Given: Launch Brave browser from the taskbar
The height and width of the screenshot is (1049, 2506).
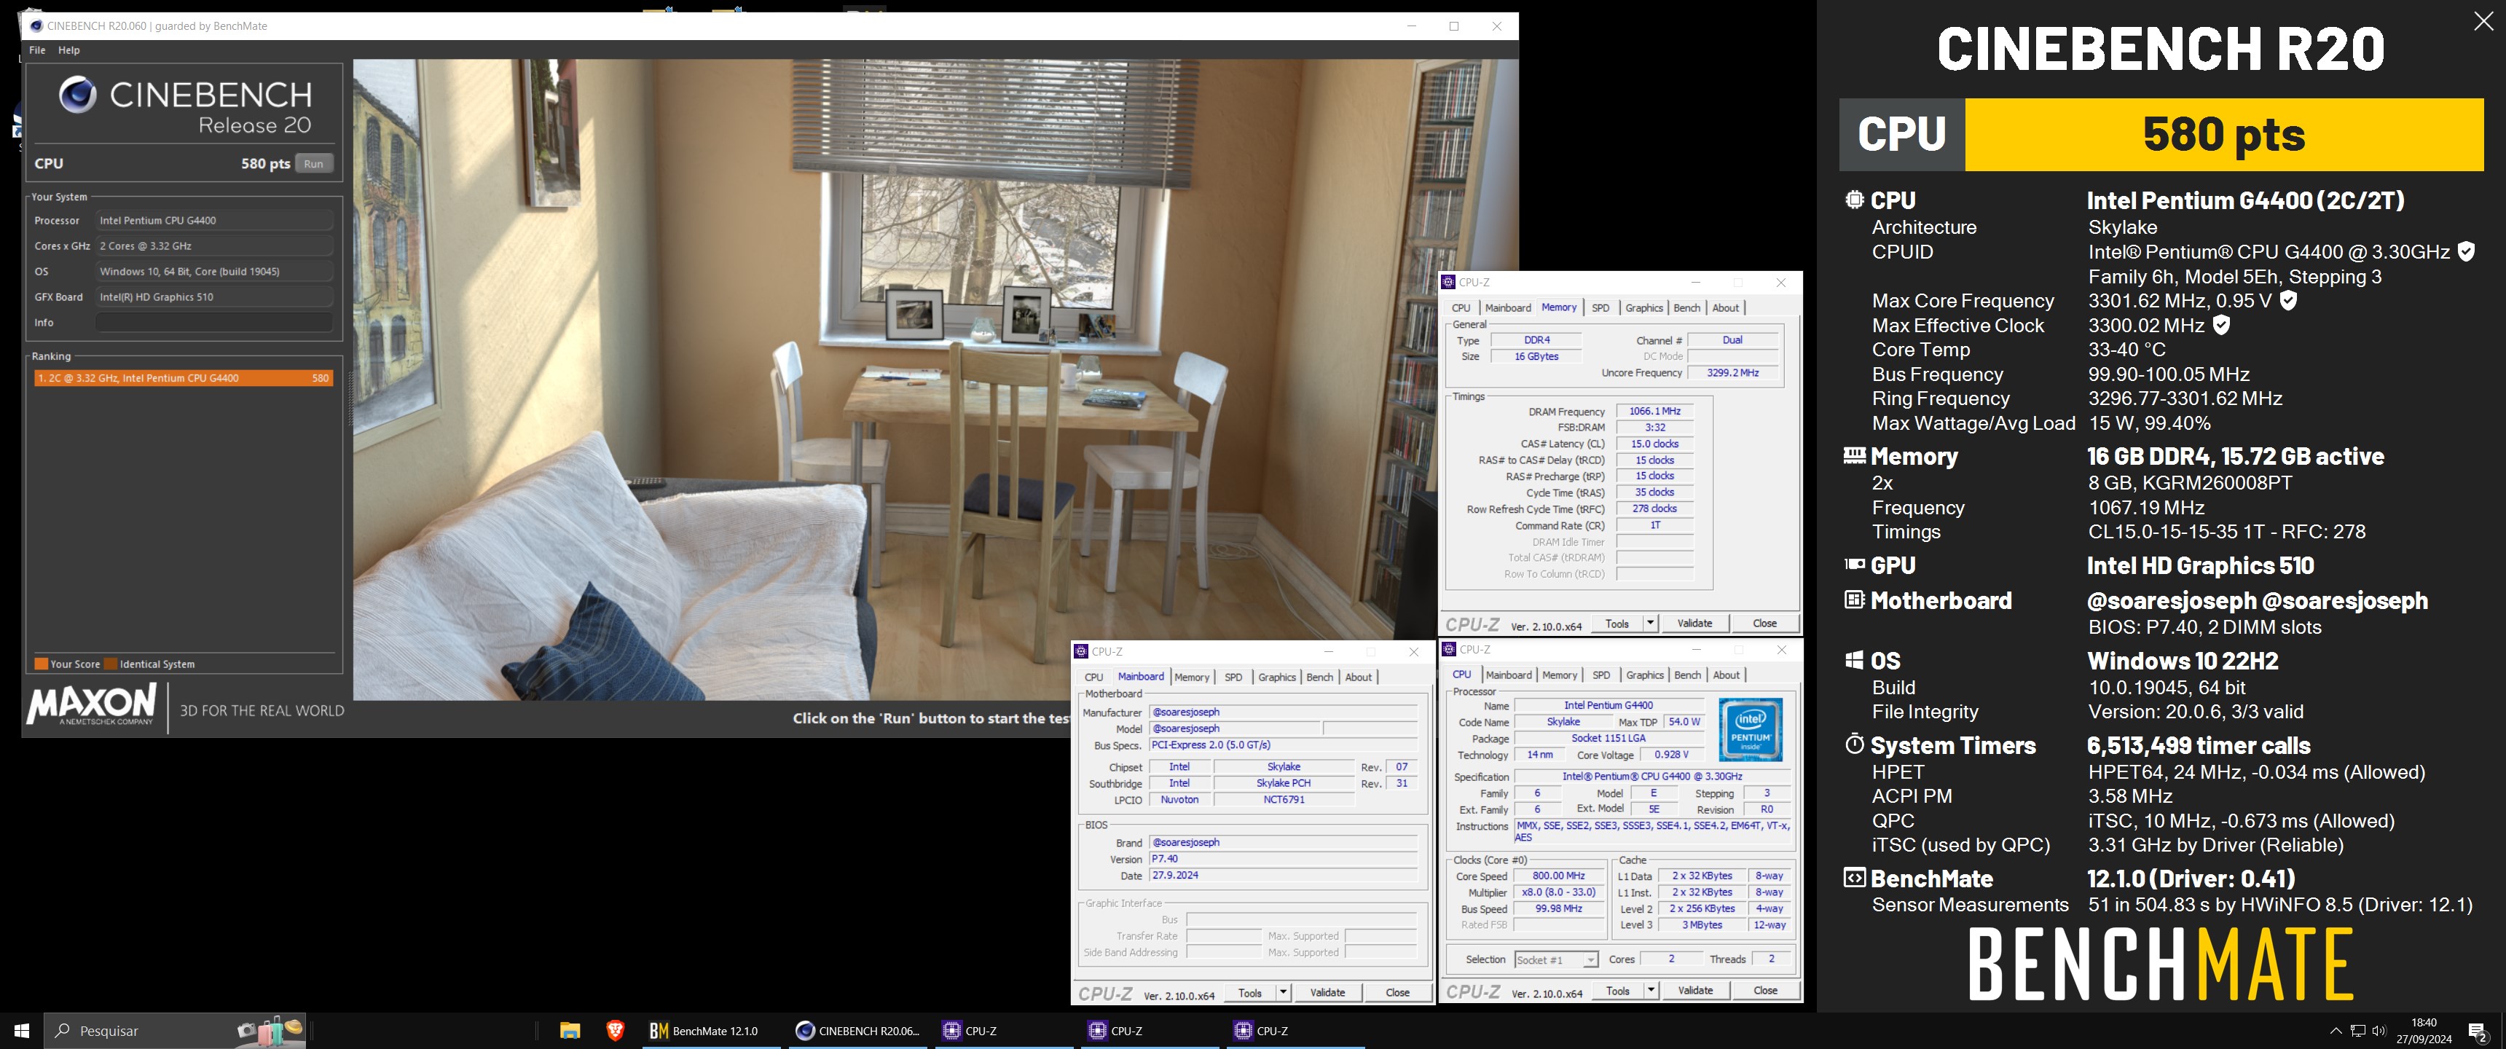Looking at the screenshot, I should [615, 1031].
